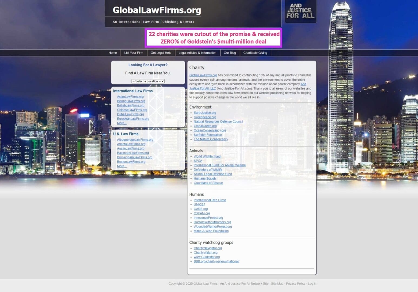Image resolution: width=418 pixels, height=292 pixels.
Task: Open the World Wildlife Fund link
Action: pyautogui.click(x=207, y=156)
